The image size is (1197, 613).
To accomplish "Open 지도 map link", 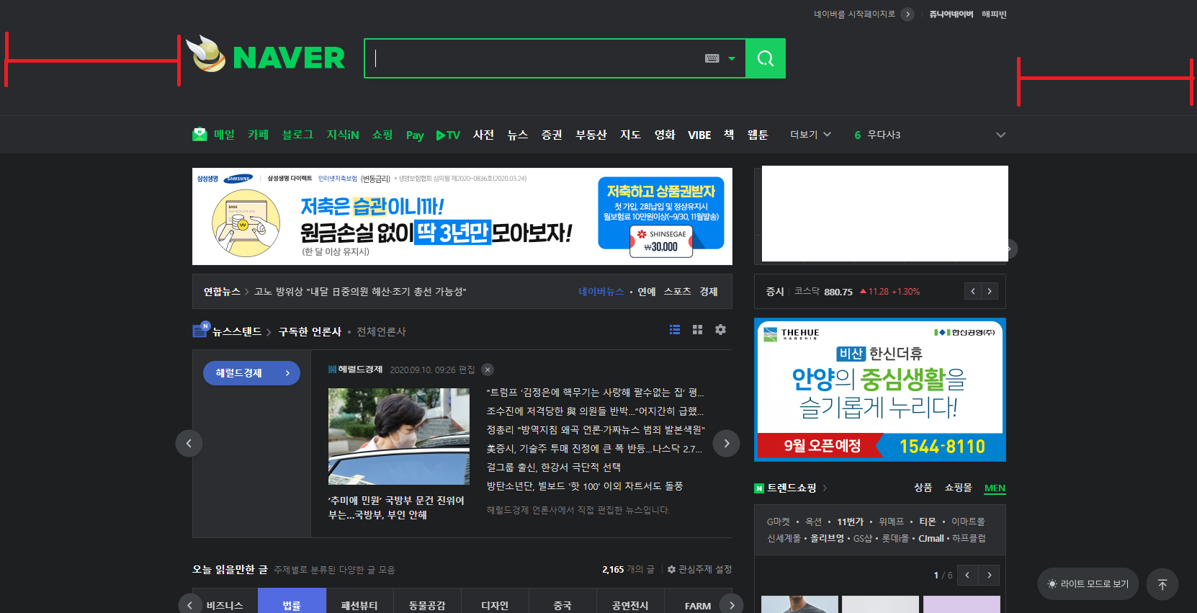I will coord(630,135).
